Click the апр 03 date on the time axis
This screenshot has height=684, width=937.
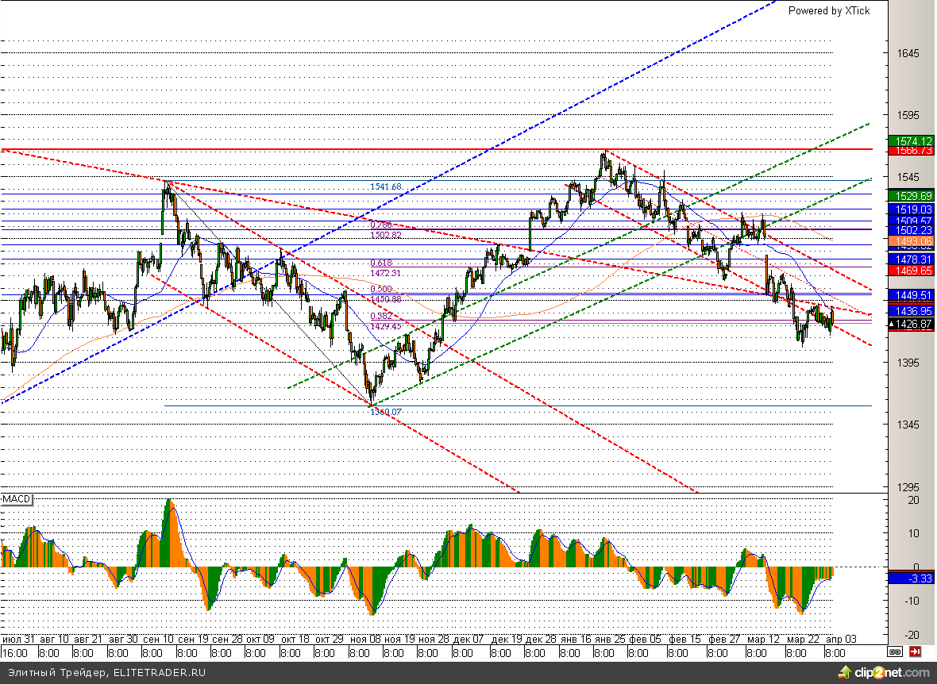pos(841,639)
